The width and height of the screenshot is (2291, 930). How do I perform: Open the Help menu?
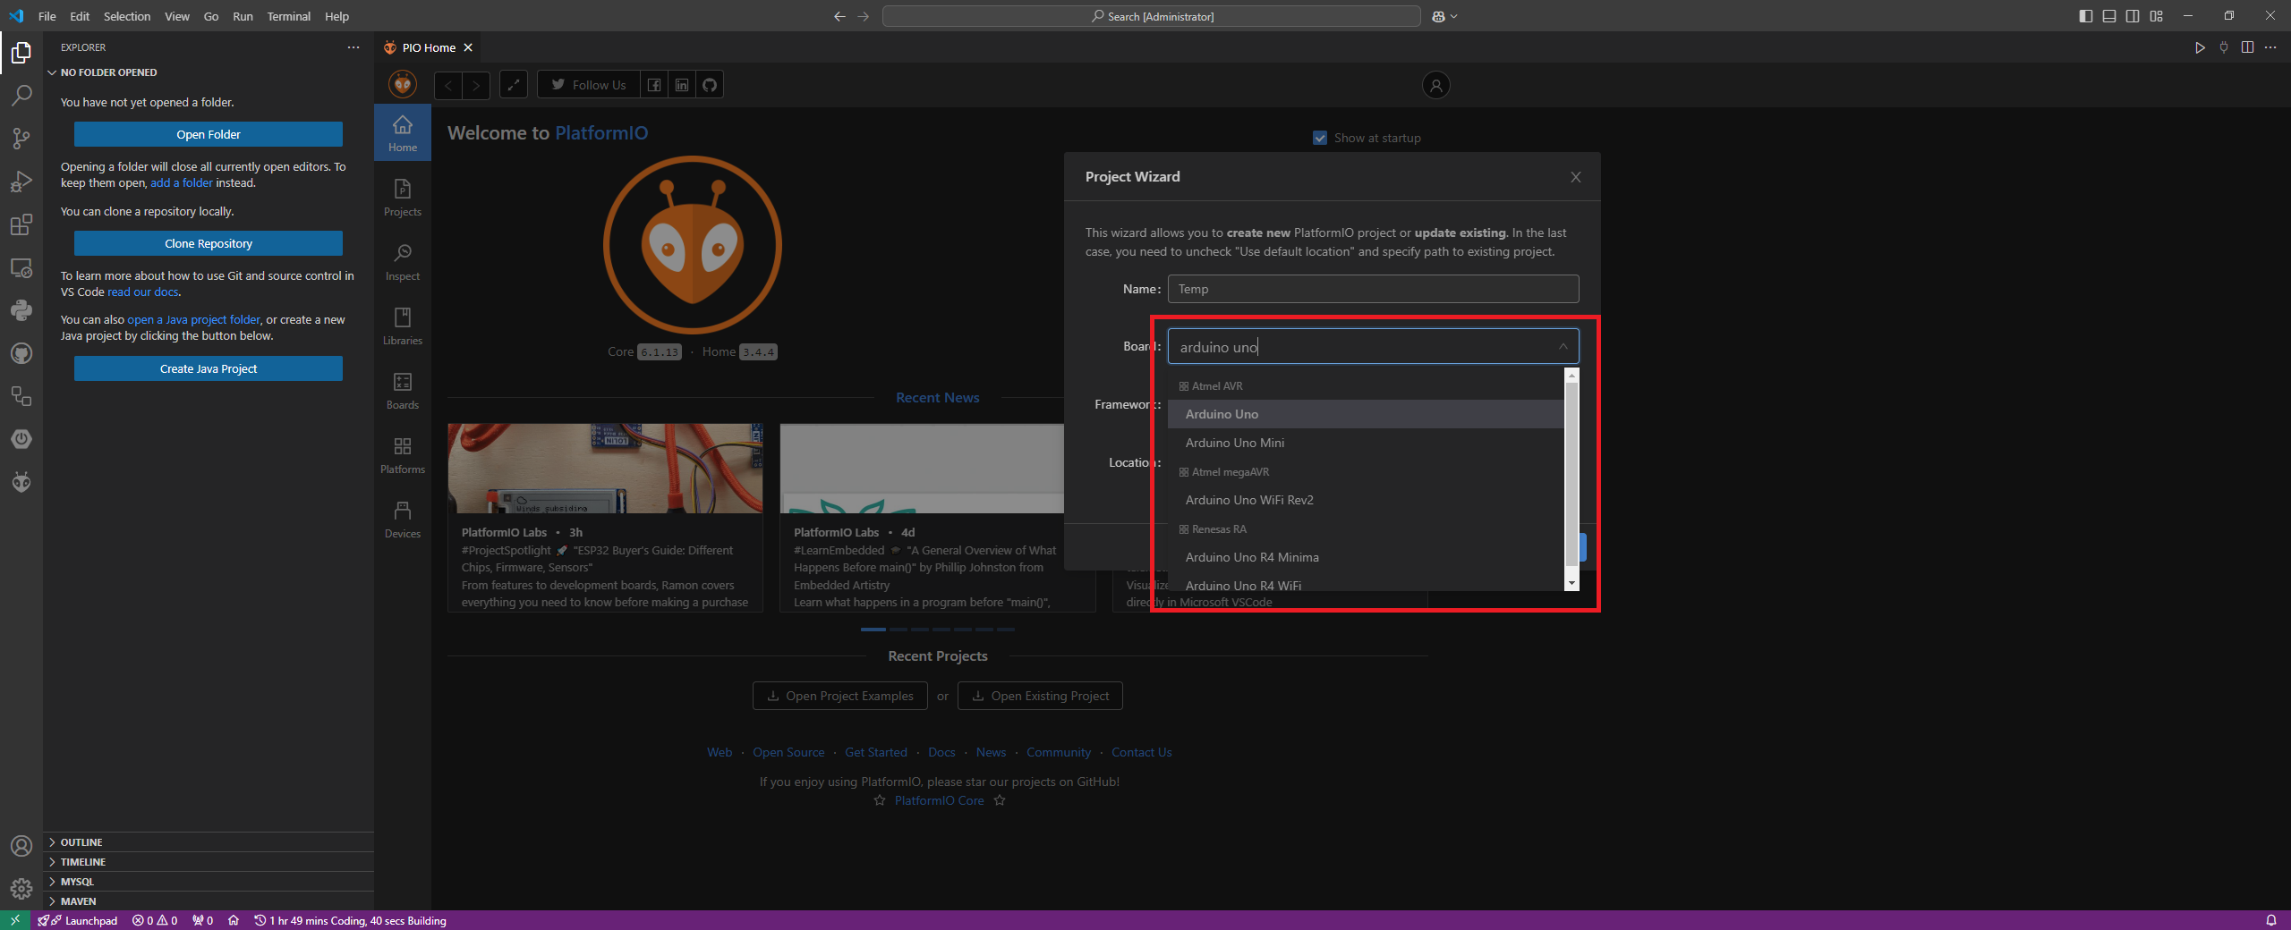click(x=336, y=16)
